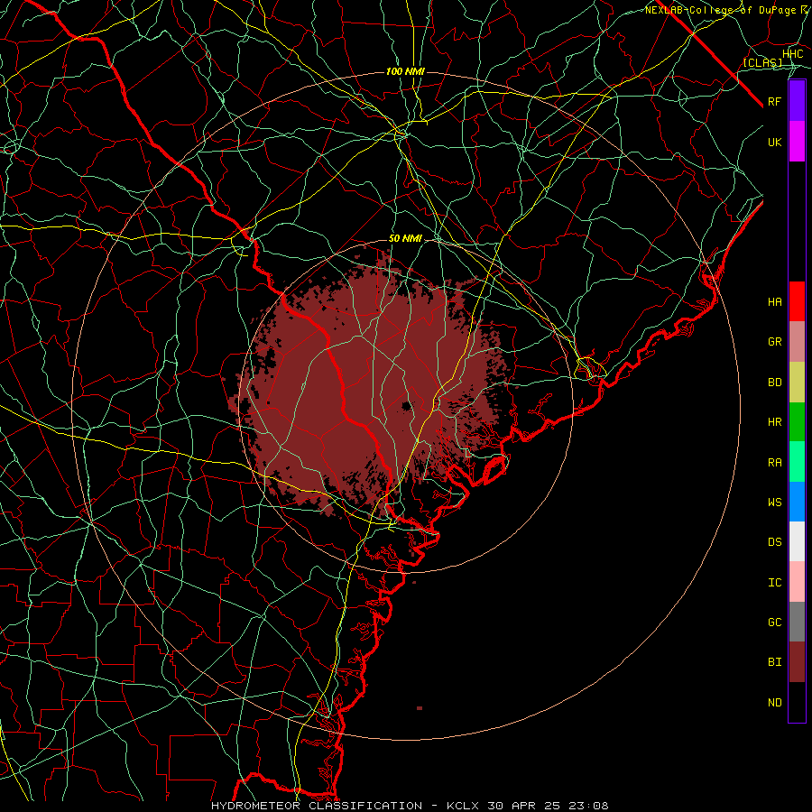Click the RF legend label
The image size is (812, 812).
(x=774, y=101)
